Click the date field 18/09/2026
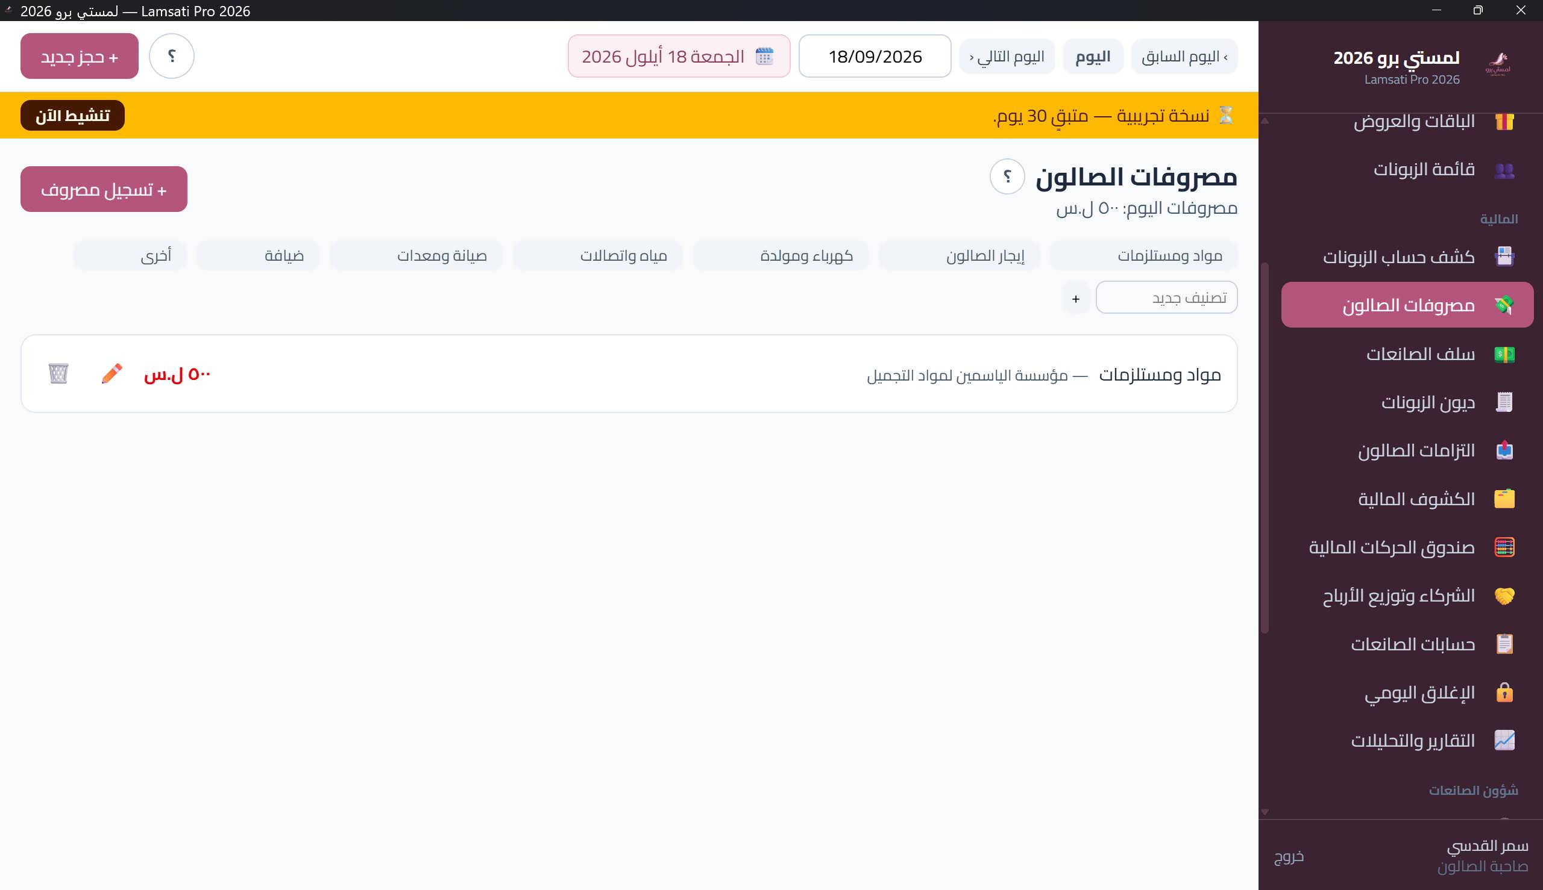The image size is (1543, 890). pyautogui.click(x=875, y=56)
